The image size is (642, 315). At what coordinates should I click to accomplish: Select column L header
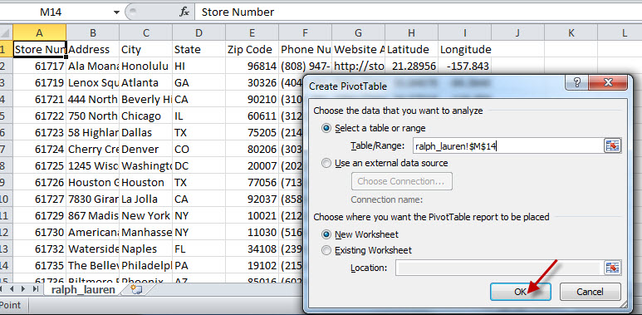620,32
